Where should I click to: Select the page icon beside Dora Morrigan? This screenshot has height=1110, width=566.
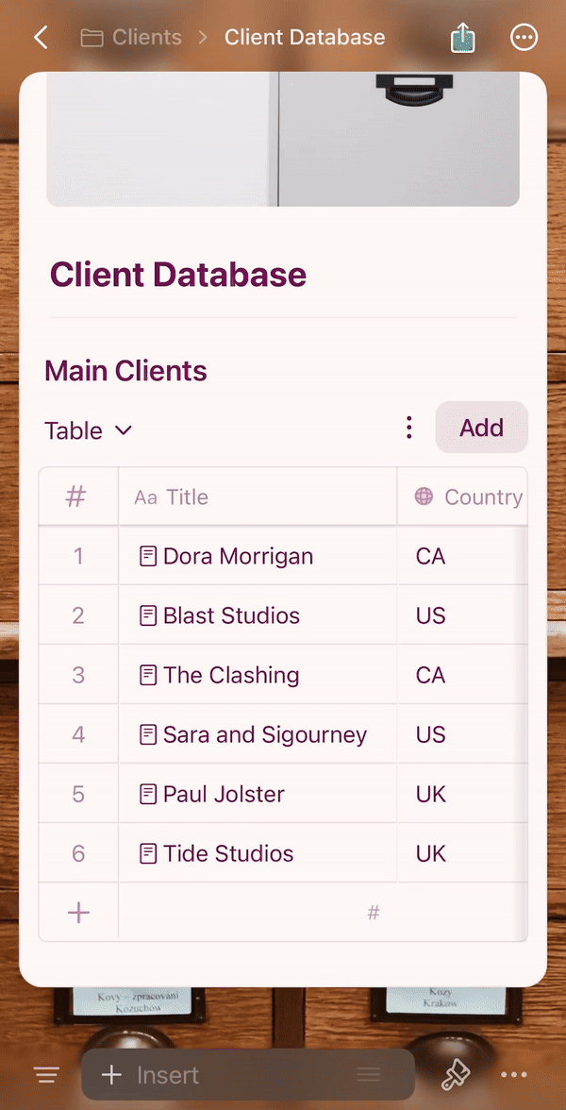(x=148, y=556)
